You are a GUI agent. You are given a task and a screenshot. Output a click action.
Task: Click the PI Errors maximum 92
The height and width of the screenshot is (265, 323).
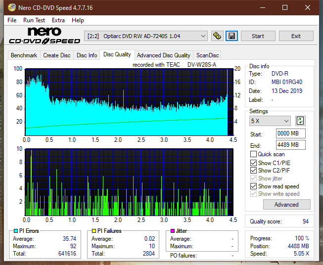coord(73,246)
